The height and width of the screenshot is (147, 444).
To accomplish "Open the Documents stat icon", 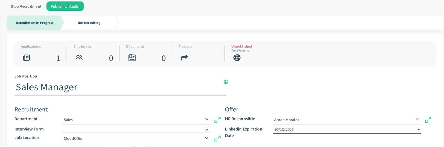I will tap(132, 58).
